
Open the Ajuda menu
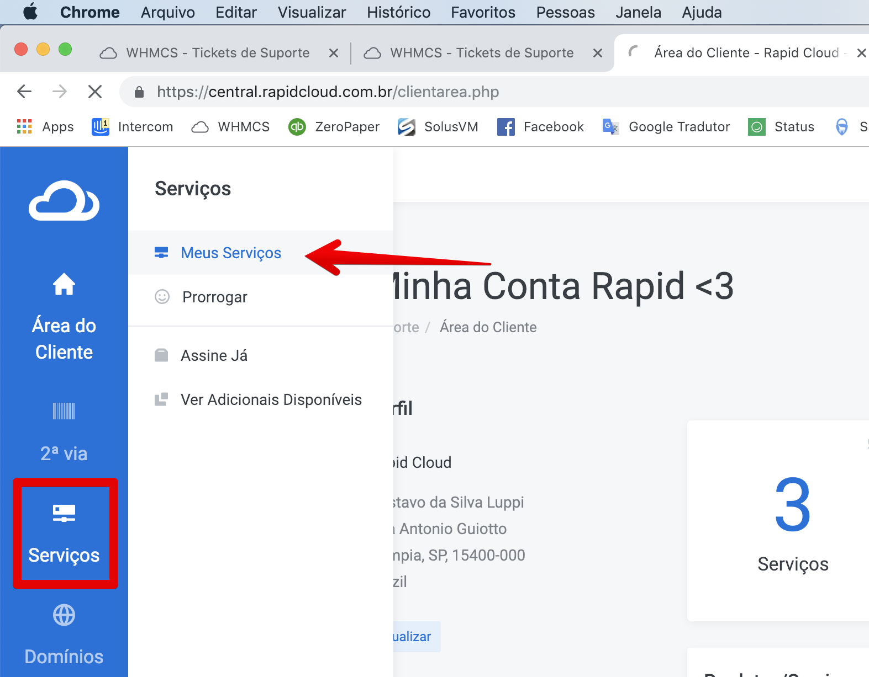click(702, 12)
